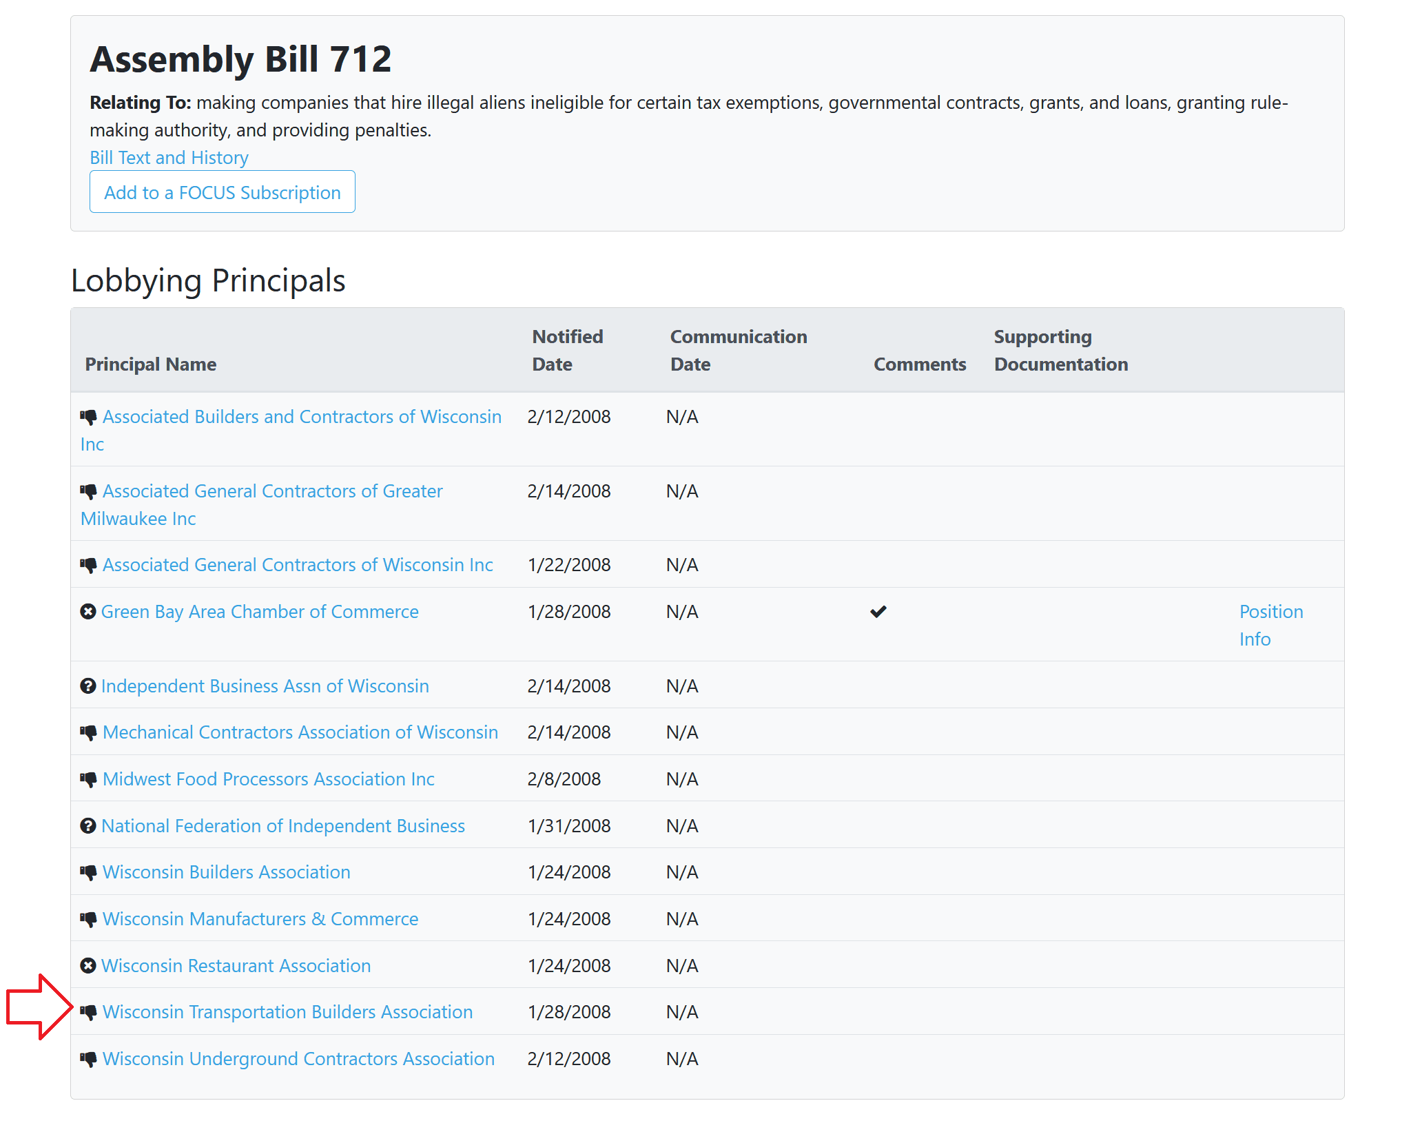Open Independent Business Assn of Wisconsin link
The image size is (1422, 1123).
pos(265,686)
